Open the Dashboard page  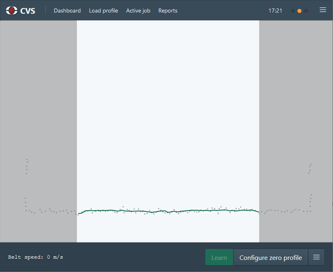pyautogui.click(x=67, y=10)
